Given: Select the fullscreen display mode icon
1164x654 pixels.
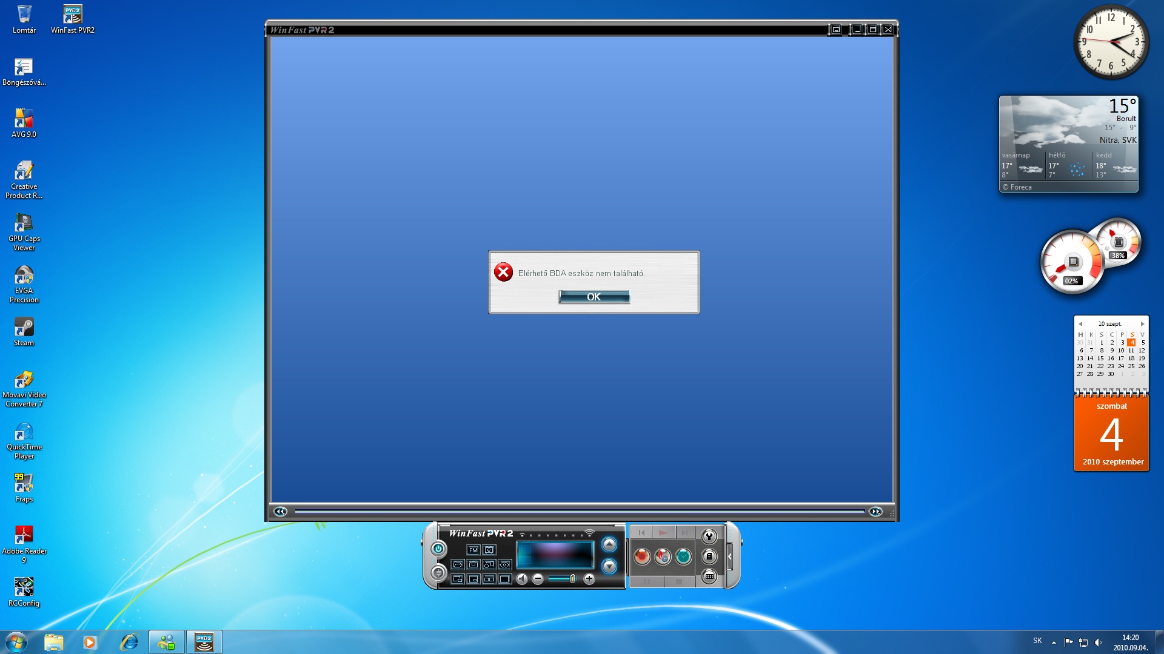Looking at the screenshot, I should [505, 579].
